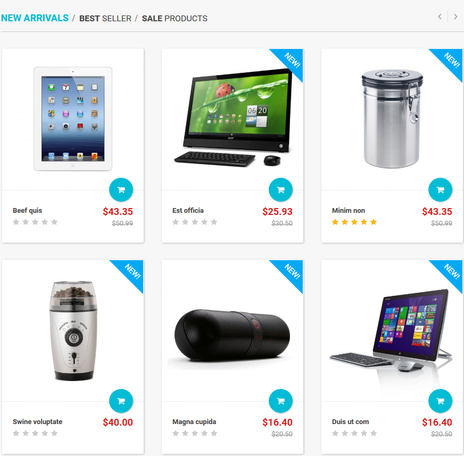Add Beef quis to cart
This screenshot has width=464, height=456.
121,189
